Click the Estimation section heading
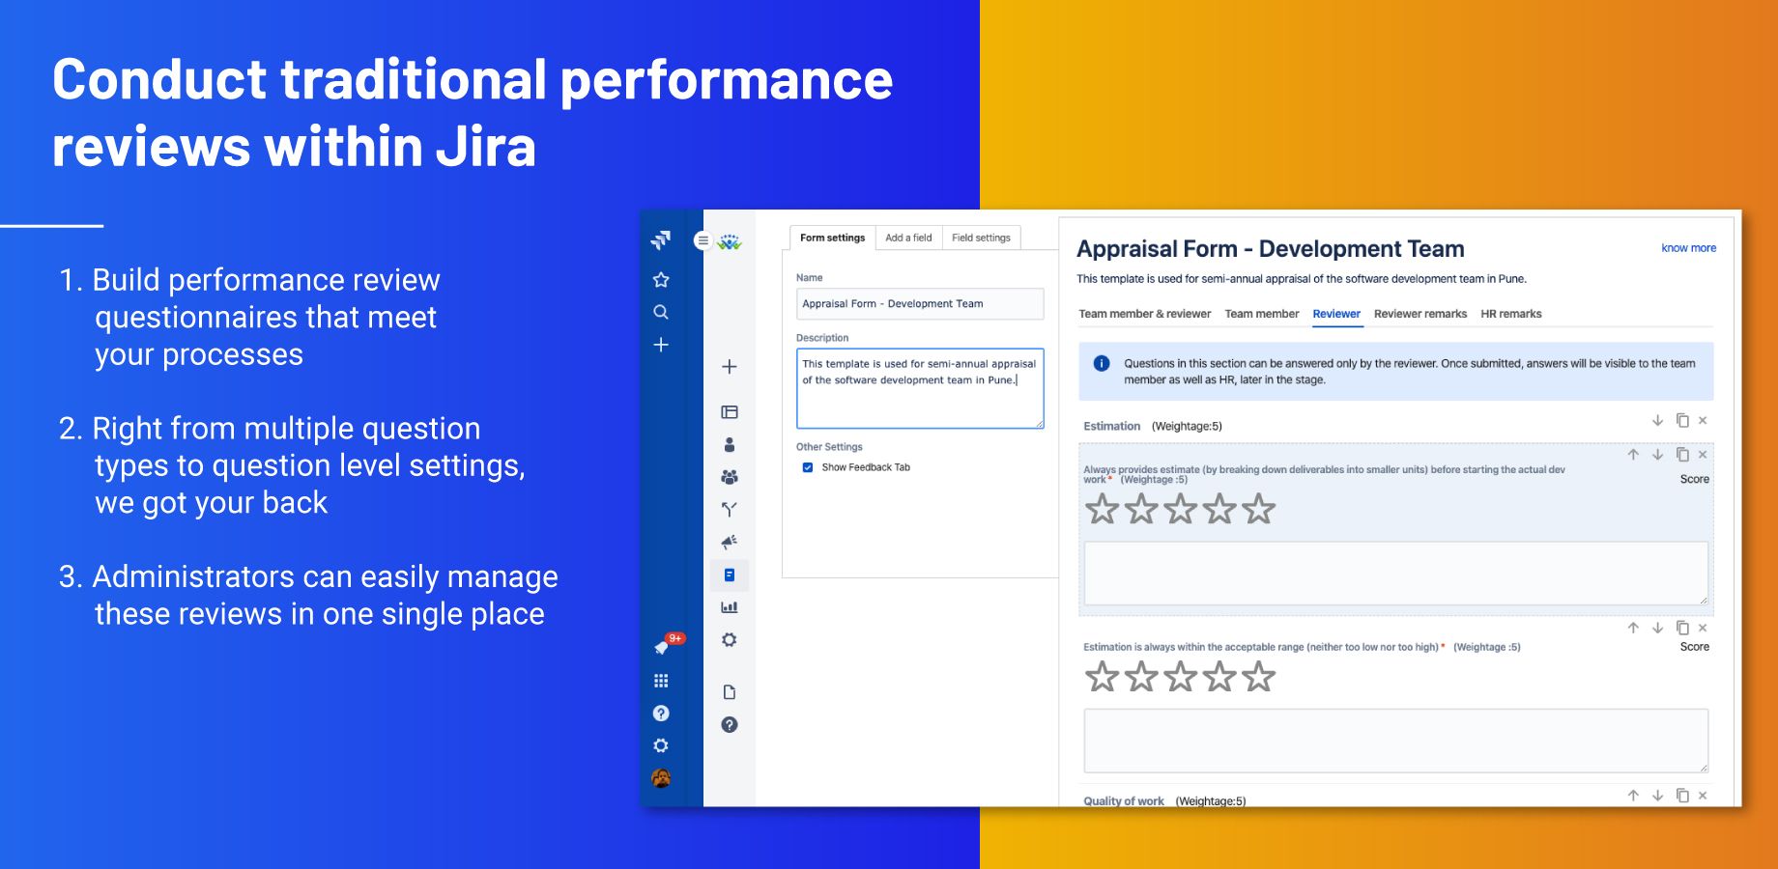Screen dimensions: 1778x869 click(1111, 426)
